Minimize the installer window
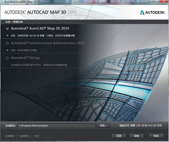 [x=151, y=1]
